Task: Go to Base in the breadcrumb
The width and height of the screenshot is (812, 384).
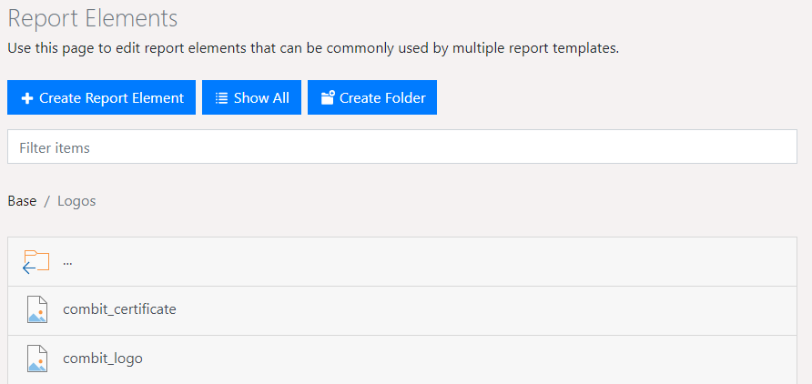Action: tap(22, 201)
